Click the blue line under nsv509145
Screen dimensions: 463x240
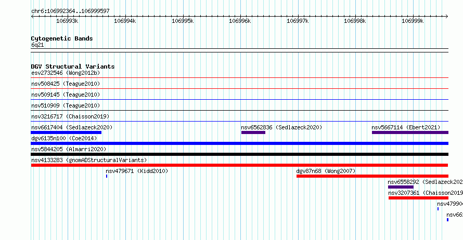coord(239,100)
